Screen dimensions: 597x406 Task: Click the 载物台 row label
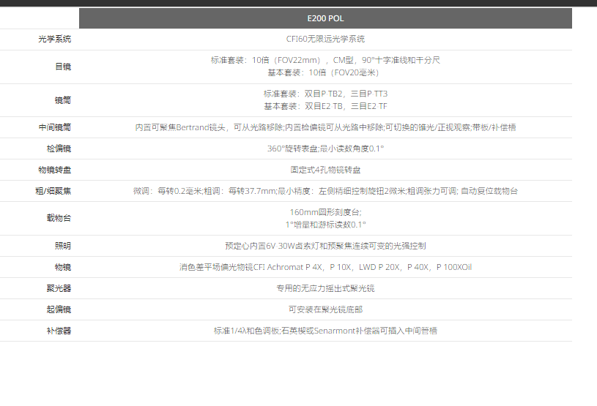coord(59,218)
